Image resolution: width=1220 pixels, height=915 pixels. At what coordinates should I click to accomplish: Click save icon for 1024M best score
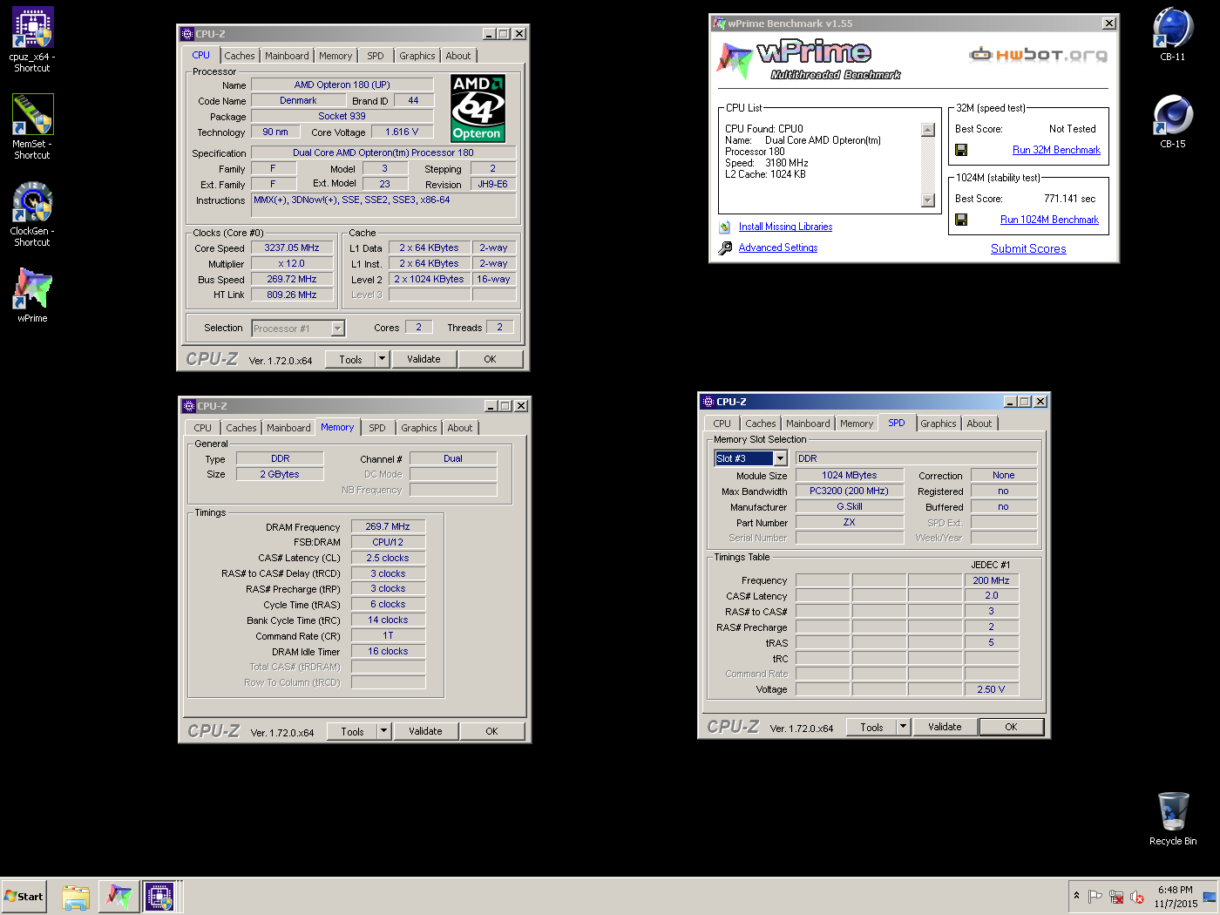coord(961,220)
